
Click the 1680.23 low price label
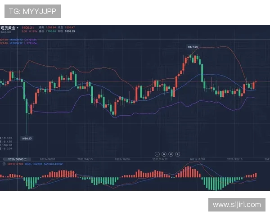[x=27, y=138]
